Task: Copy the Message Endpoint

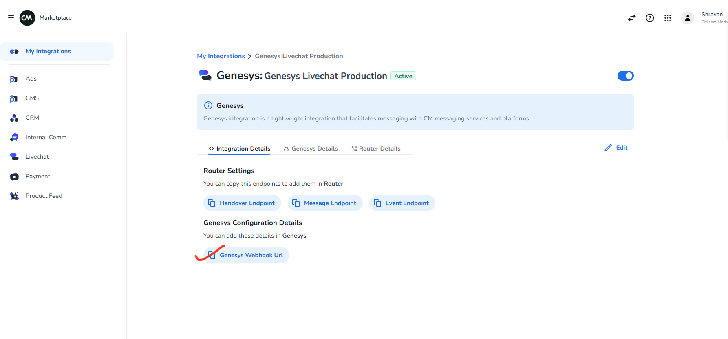Action: click(325, 203)
